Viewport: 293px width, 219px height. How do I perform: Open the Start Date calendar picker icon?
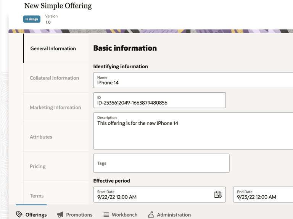click(x=218, y=195)
